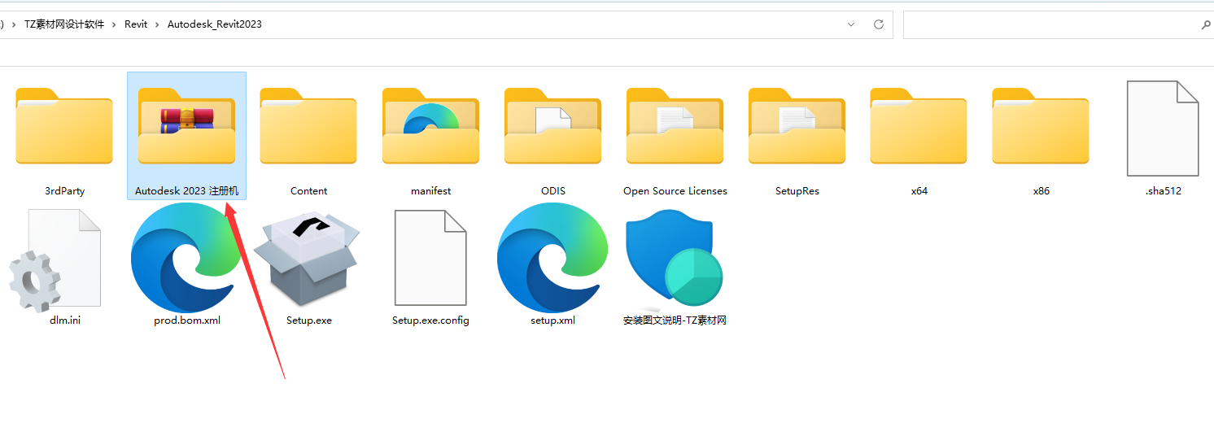The height and width of the screenshot is (436, 1214).
Task: Expand chevron before TZ素材网设计软件 breadcrumb
Action: click(14, 24)
